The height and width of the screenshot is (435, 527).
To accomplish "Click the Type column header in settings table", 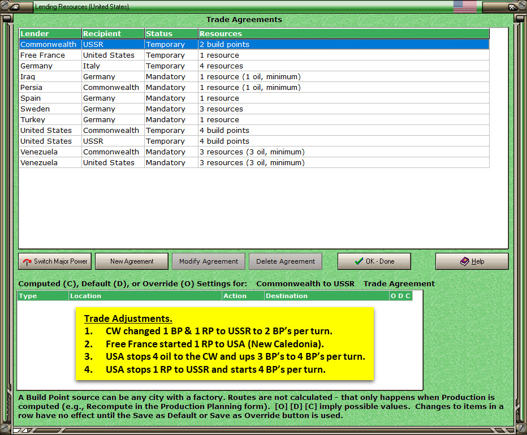I will 42,296.
